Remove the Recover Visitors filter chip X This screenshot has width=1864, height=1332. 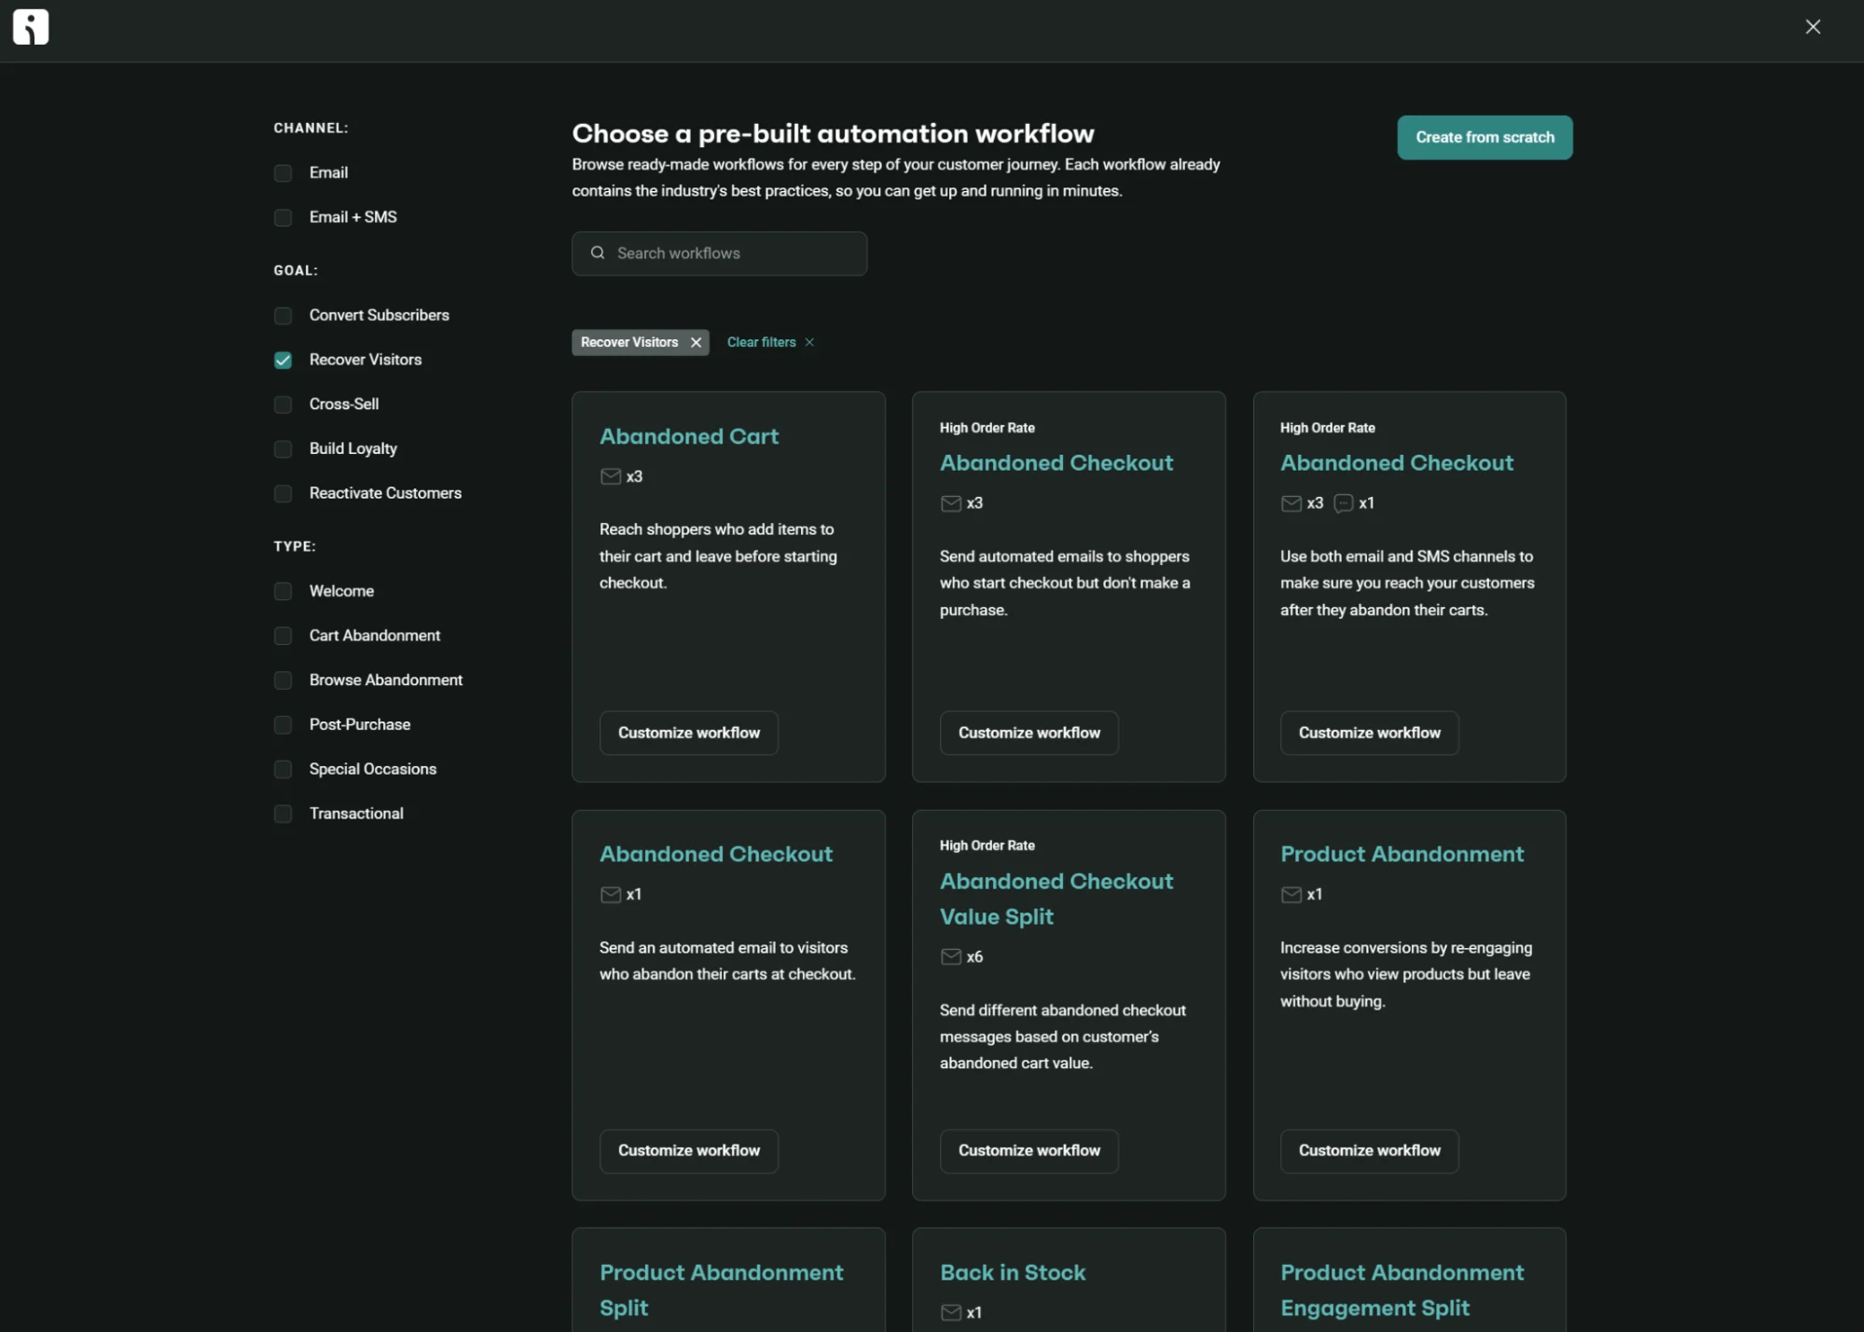tap(696, 342)
